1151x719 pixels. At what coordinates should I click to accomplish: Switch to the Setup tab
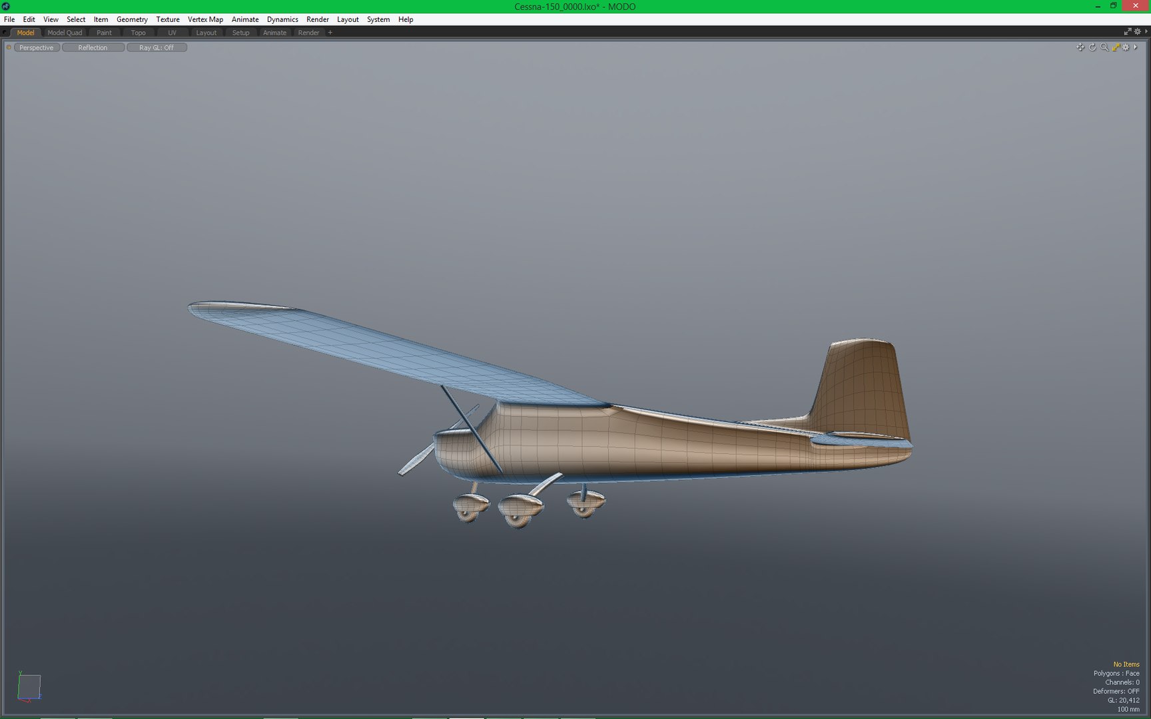(x=240, y=33)
